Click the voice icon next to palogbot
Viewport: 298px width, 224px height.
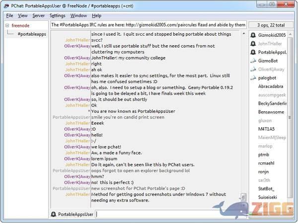253,77
